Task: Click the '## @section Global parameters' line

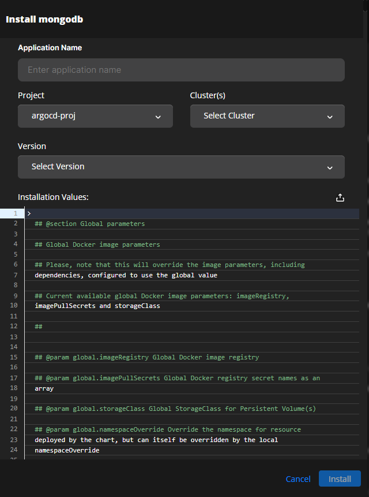Action: point(89,224)
